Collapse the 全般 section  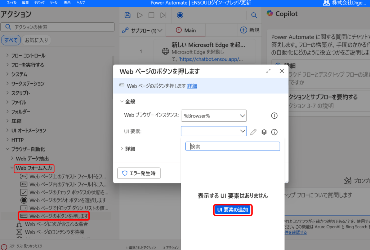click(x=122, y=102)
